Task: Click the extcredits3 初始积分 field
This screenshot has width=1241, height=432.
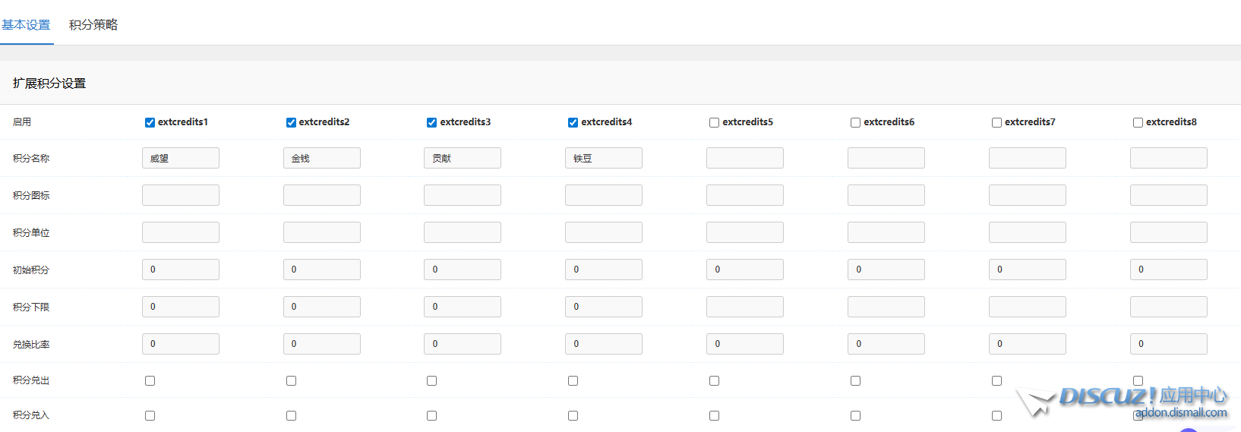Action: (463, 270)
